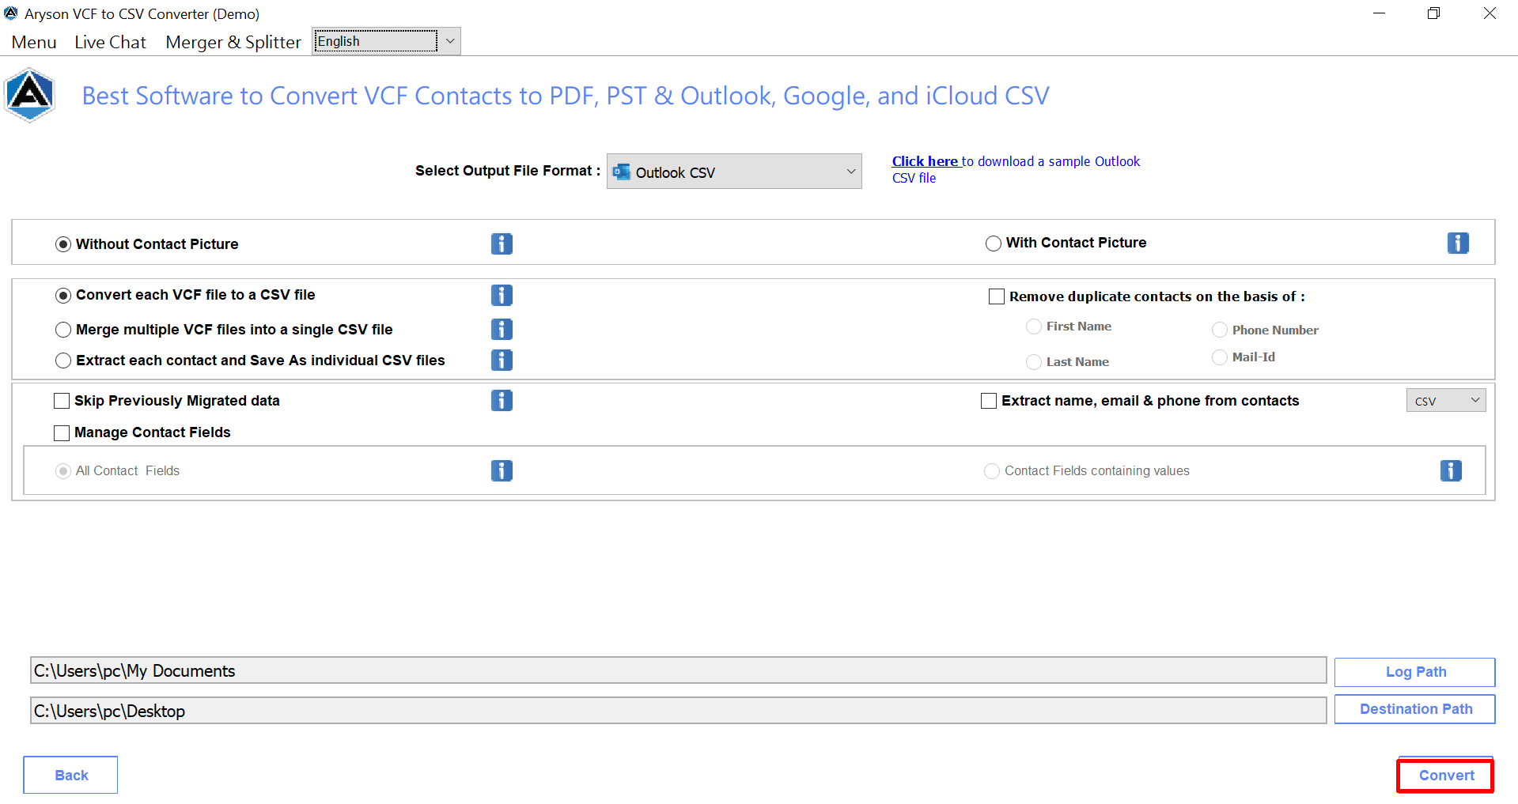The image size is (1518, 804).
Task: Select Last Name duplicate criterion
Action: (1034, 362)
